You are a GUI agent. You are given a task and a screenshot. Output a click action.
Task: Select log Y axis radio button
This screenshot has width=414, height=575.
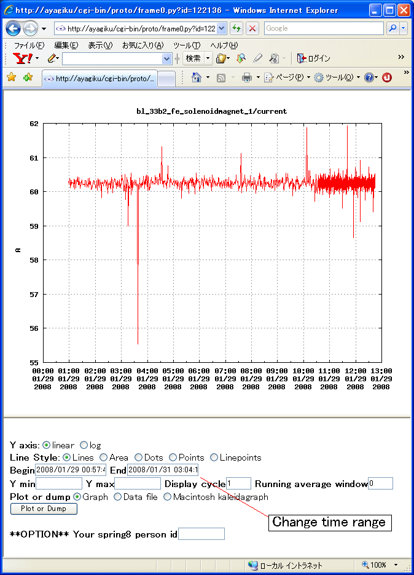point(84,445)
